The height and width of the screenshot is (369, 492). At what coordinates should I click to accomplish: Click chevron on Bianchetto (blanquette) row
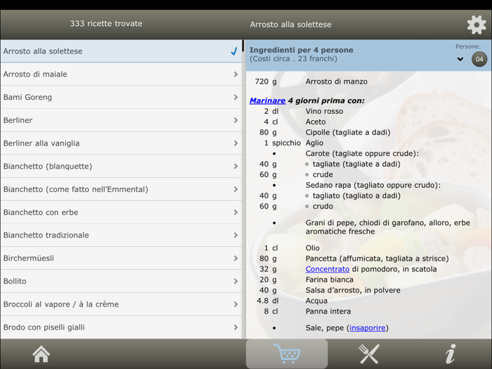coord(235,167)
